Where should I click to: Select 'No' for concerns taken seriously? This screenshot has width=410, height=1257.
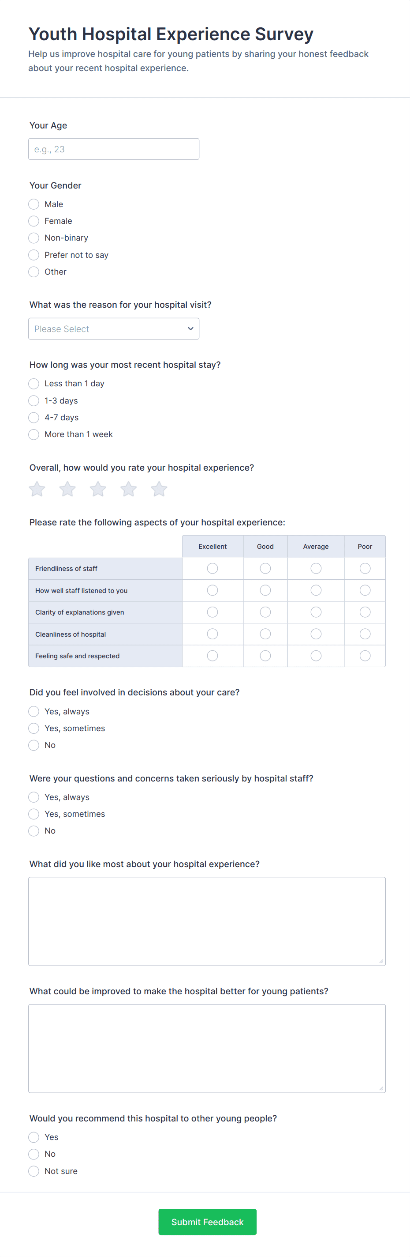pyautogui.click(x=34, y=831)
